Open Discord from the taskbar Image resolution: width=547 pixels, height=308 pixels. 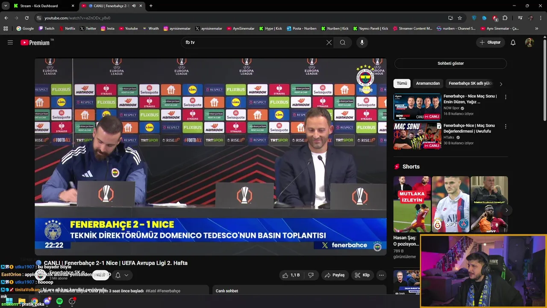point(47,301)
